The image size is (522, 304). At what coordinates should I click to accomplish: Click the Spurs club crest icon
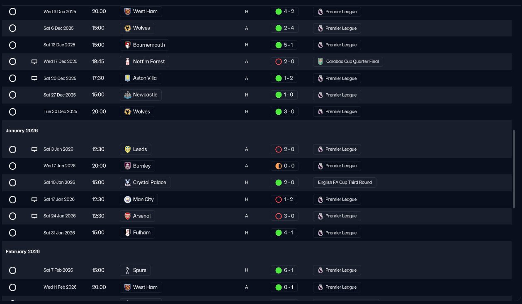128,270
